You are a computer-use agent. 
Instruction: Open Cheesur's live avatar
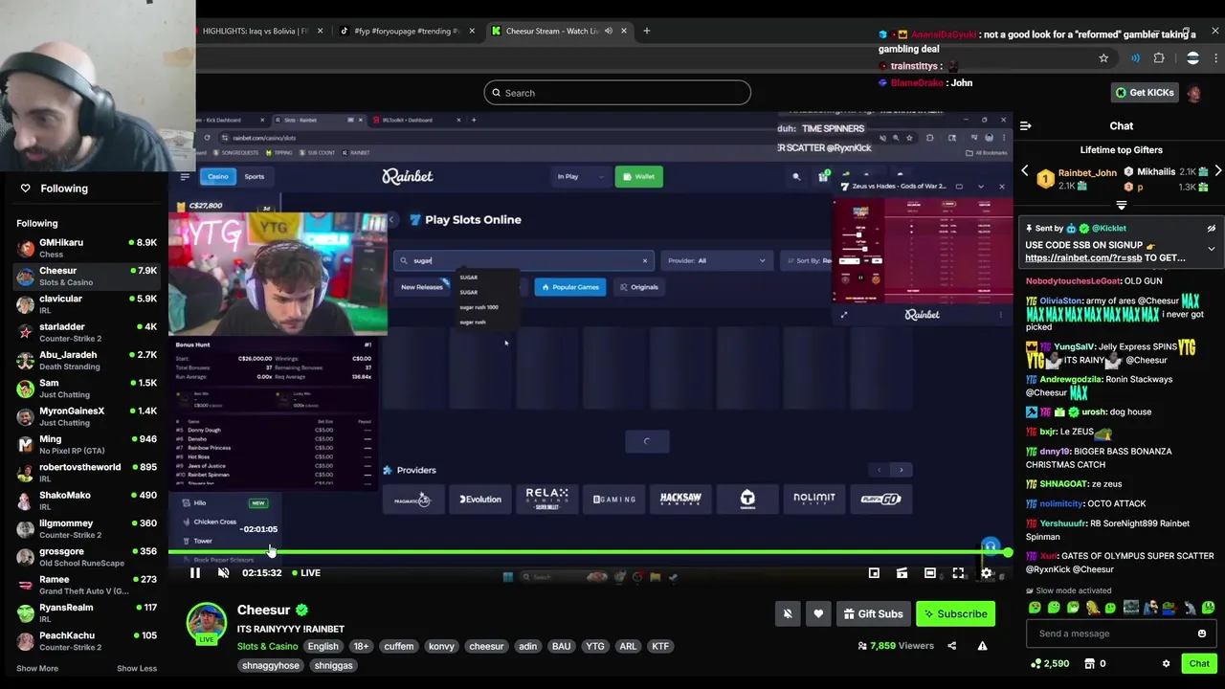tap(206, 623)
